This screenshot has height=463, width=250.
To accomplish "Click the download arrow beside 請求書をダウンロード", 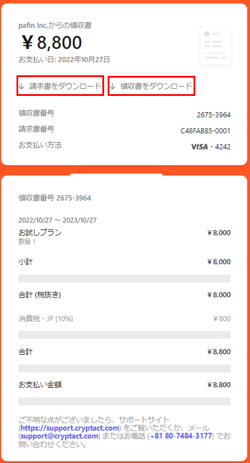I will coord(21,86).
